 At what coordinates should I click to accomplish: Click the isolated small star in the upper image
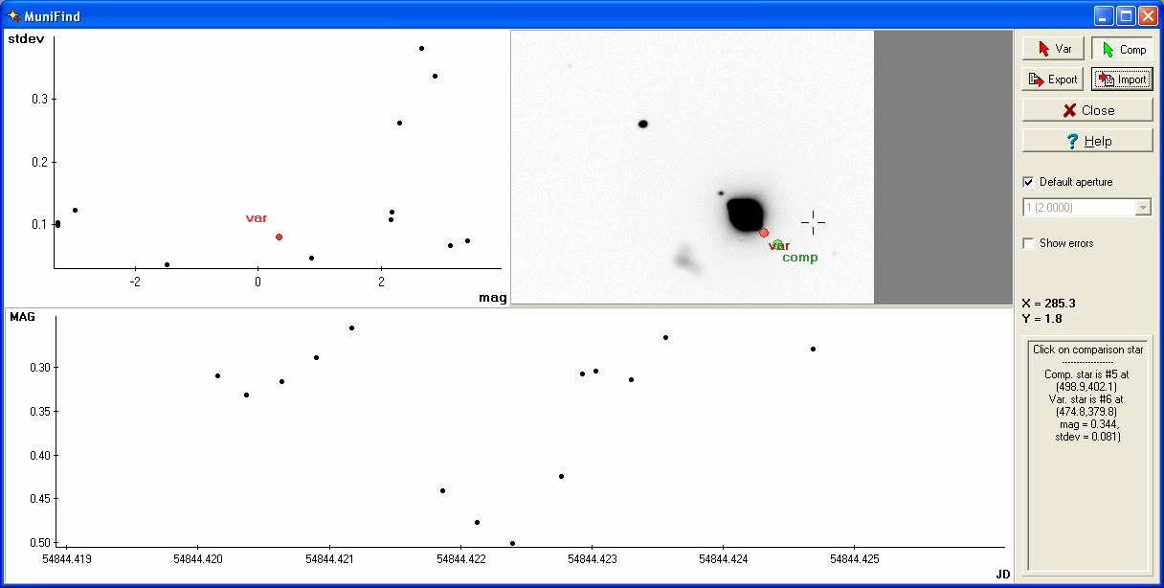tap(643, 124)
